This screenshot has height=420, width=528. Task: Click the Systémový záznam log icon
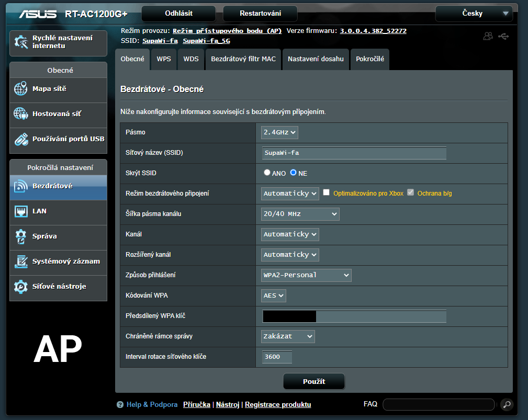21,262
